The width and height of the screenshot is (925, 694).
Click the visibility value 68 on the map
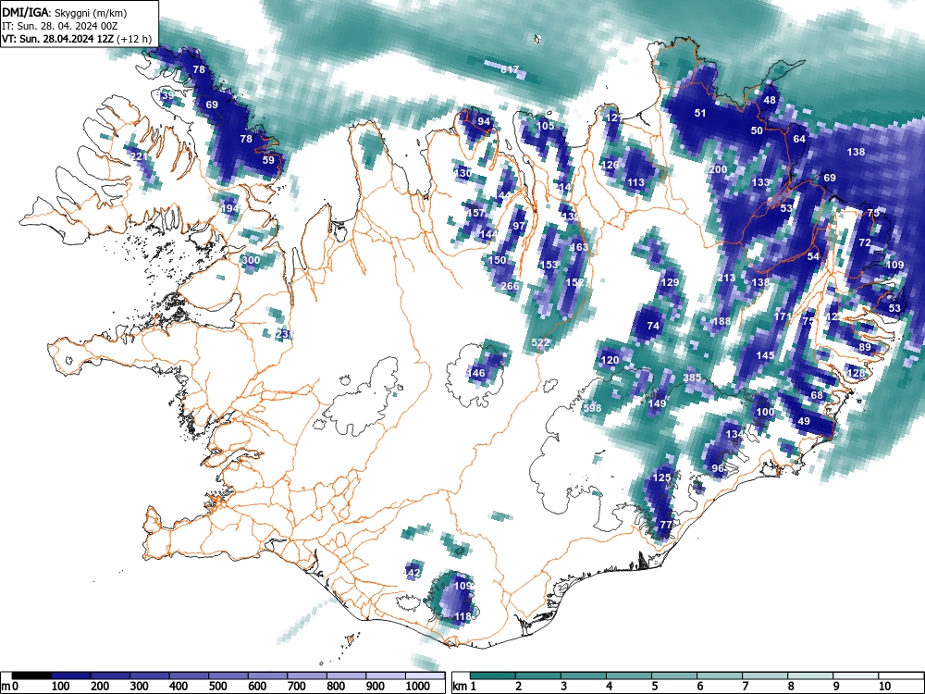(x=817, y=395)
